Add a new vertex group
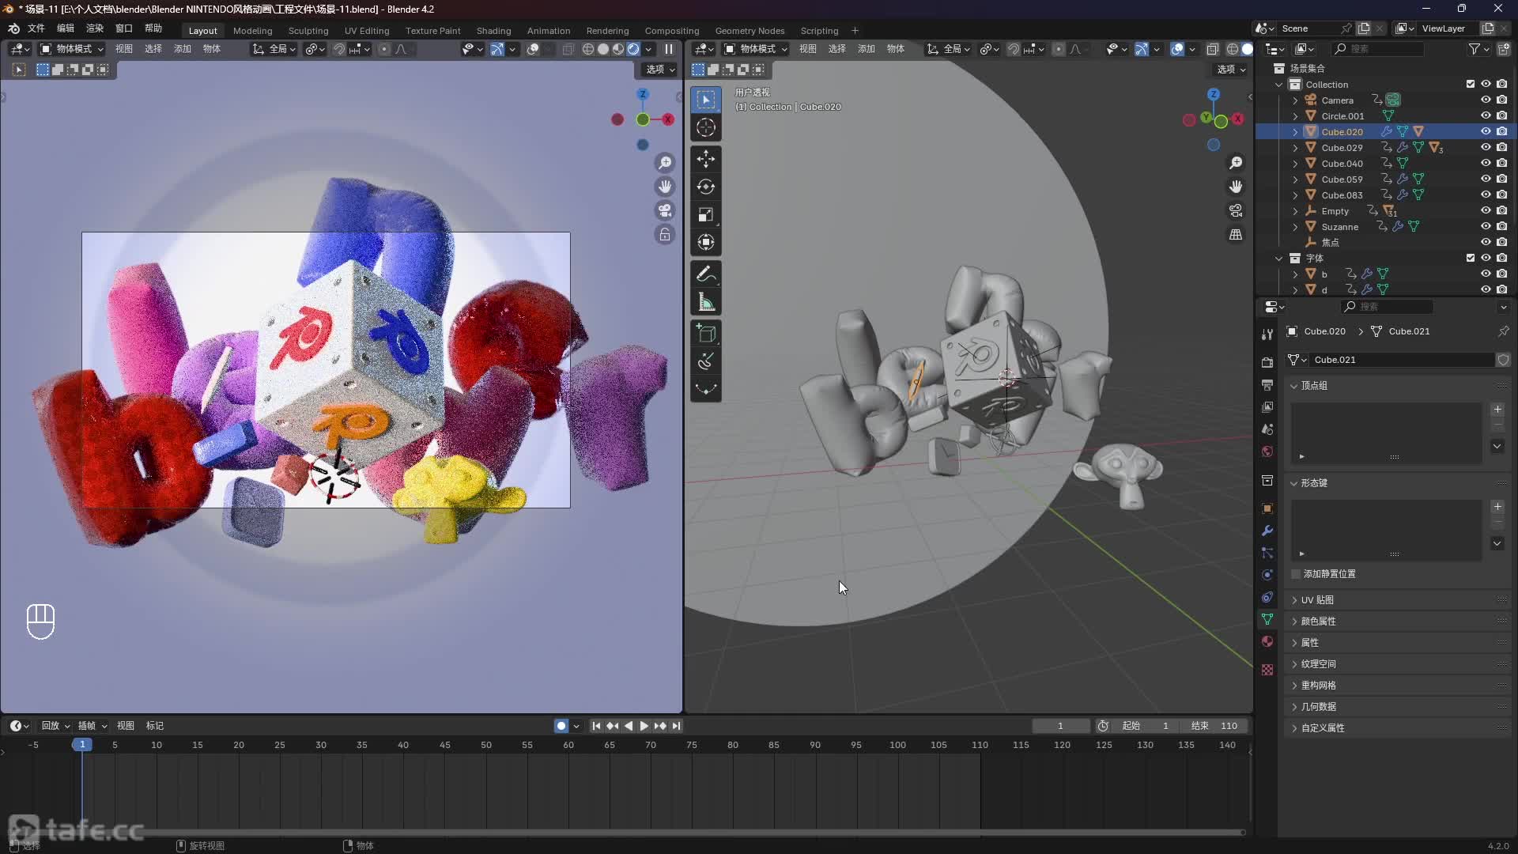Image resolution: width=1518 pixels, height=854 pixels. 1497,410
